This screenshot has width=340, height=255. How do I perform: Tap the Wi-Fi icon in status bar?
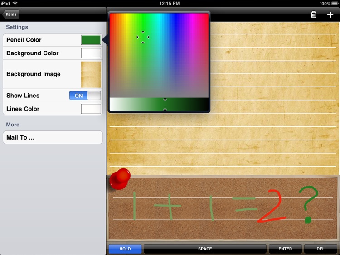point(15,4)
